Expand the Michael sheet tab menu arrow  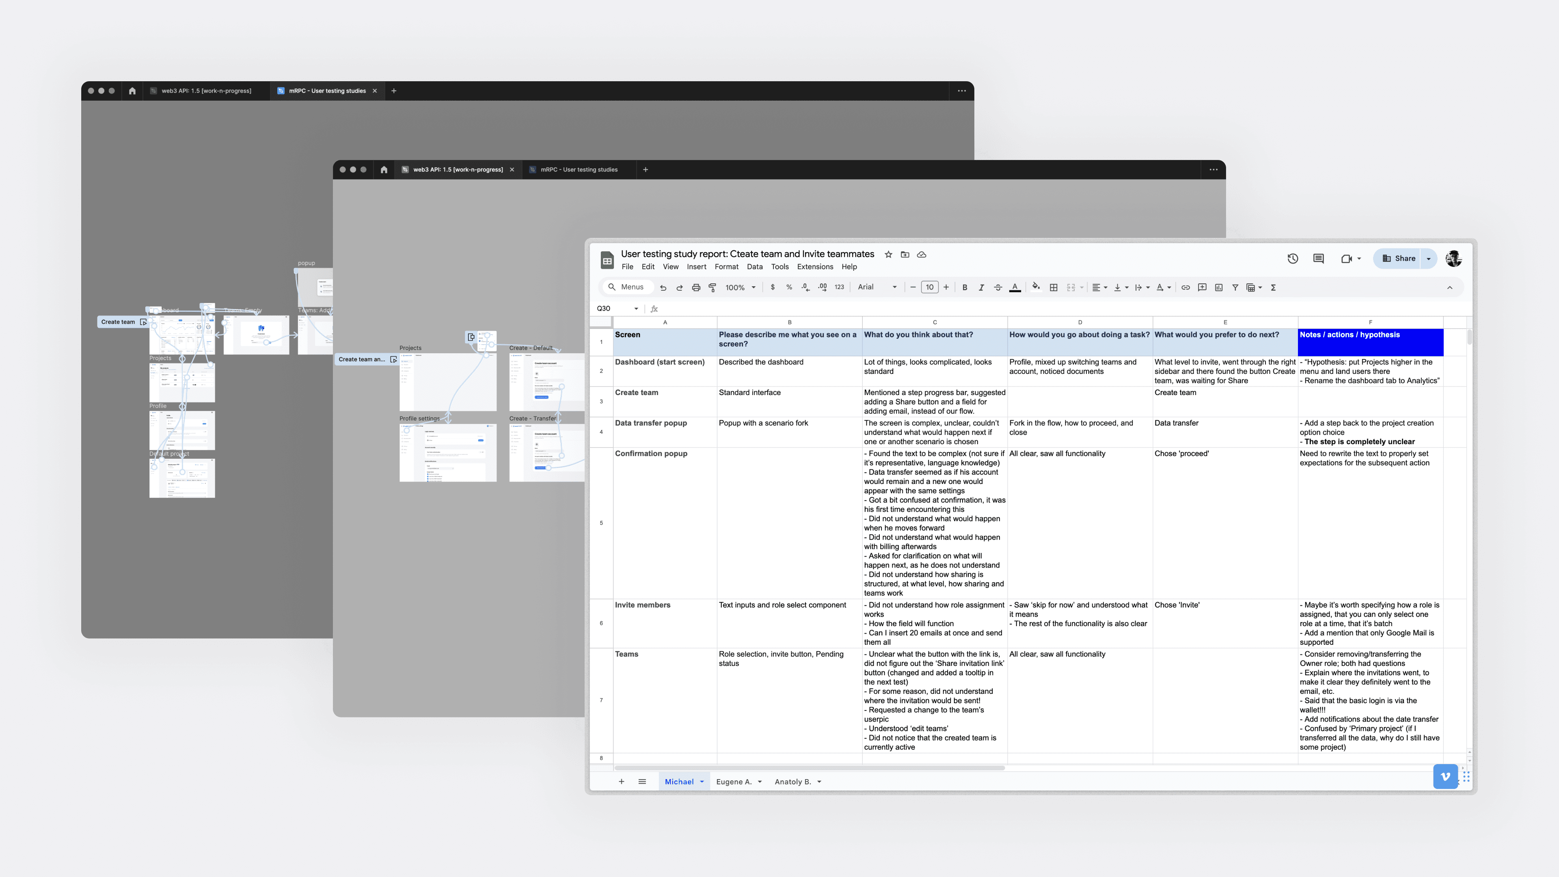click(x=702, y=782)
